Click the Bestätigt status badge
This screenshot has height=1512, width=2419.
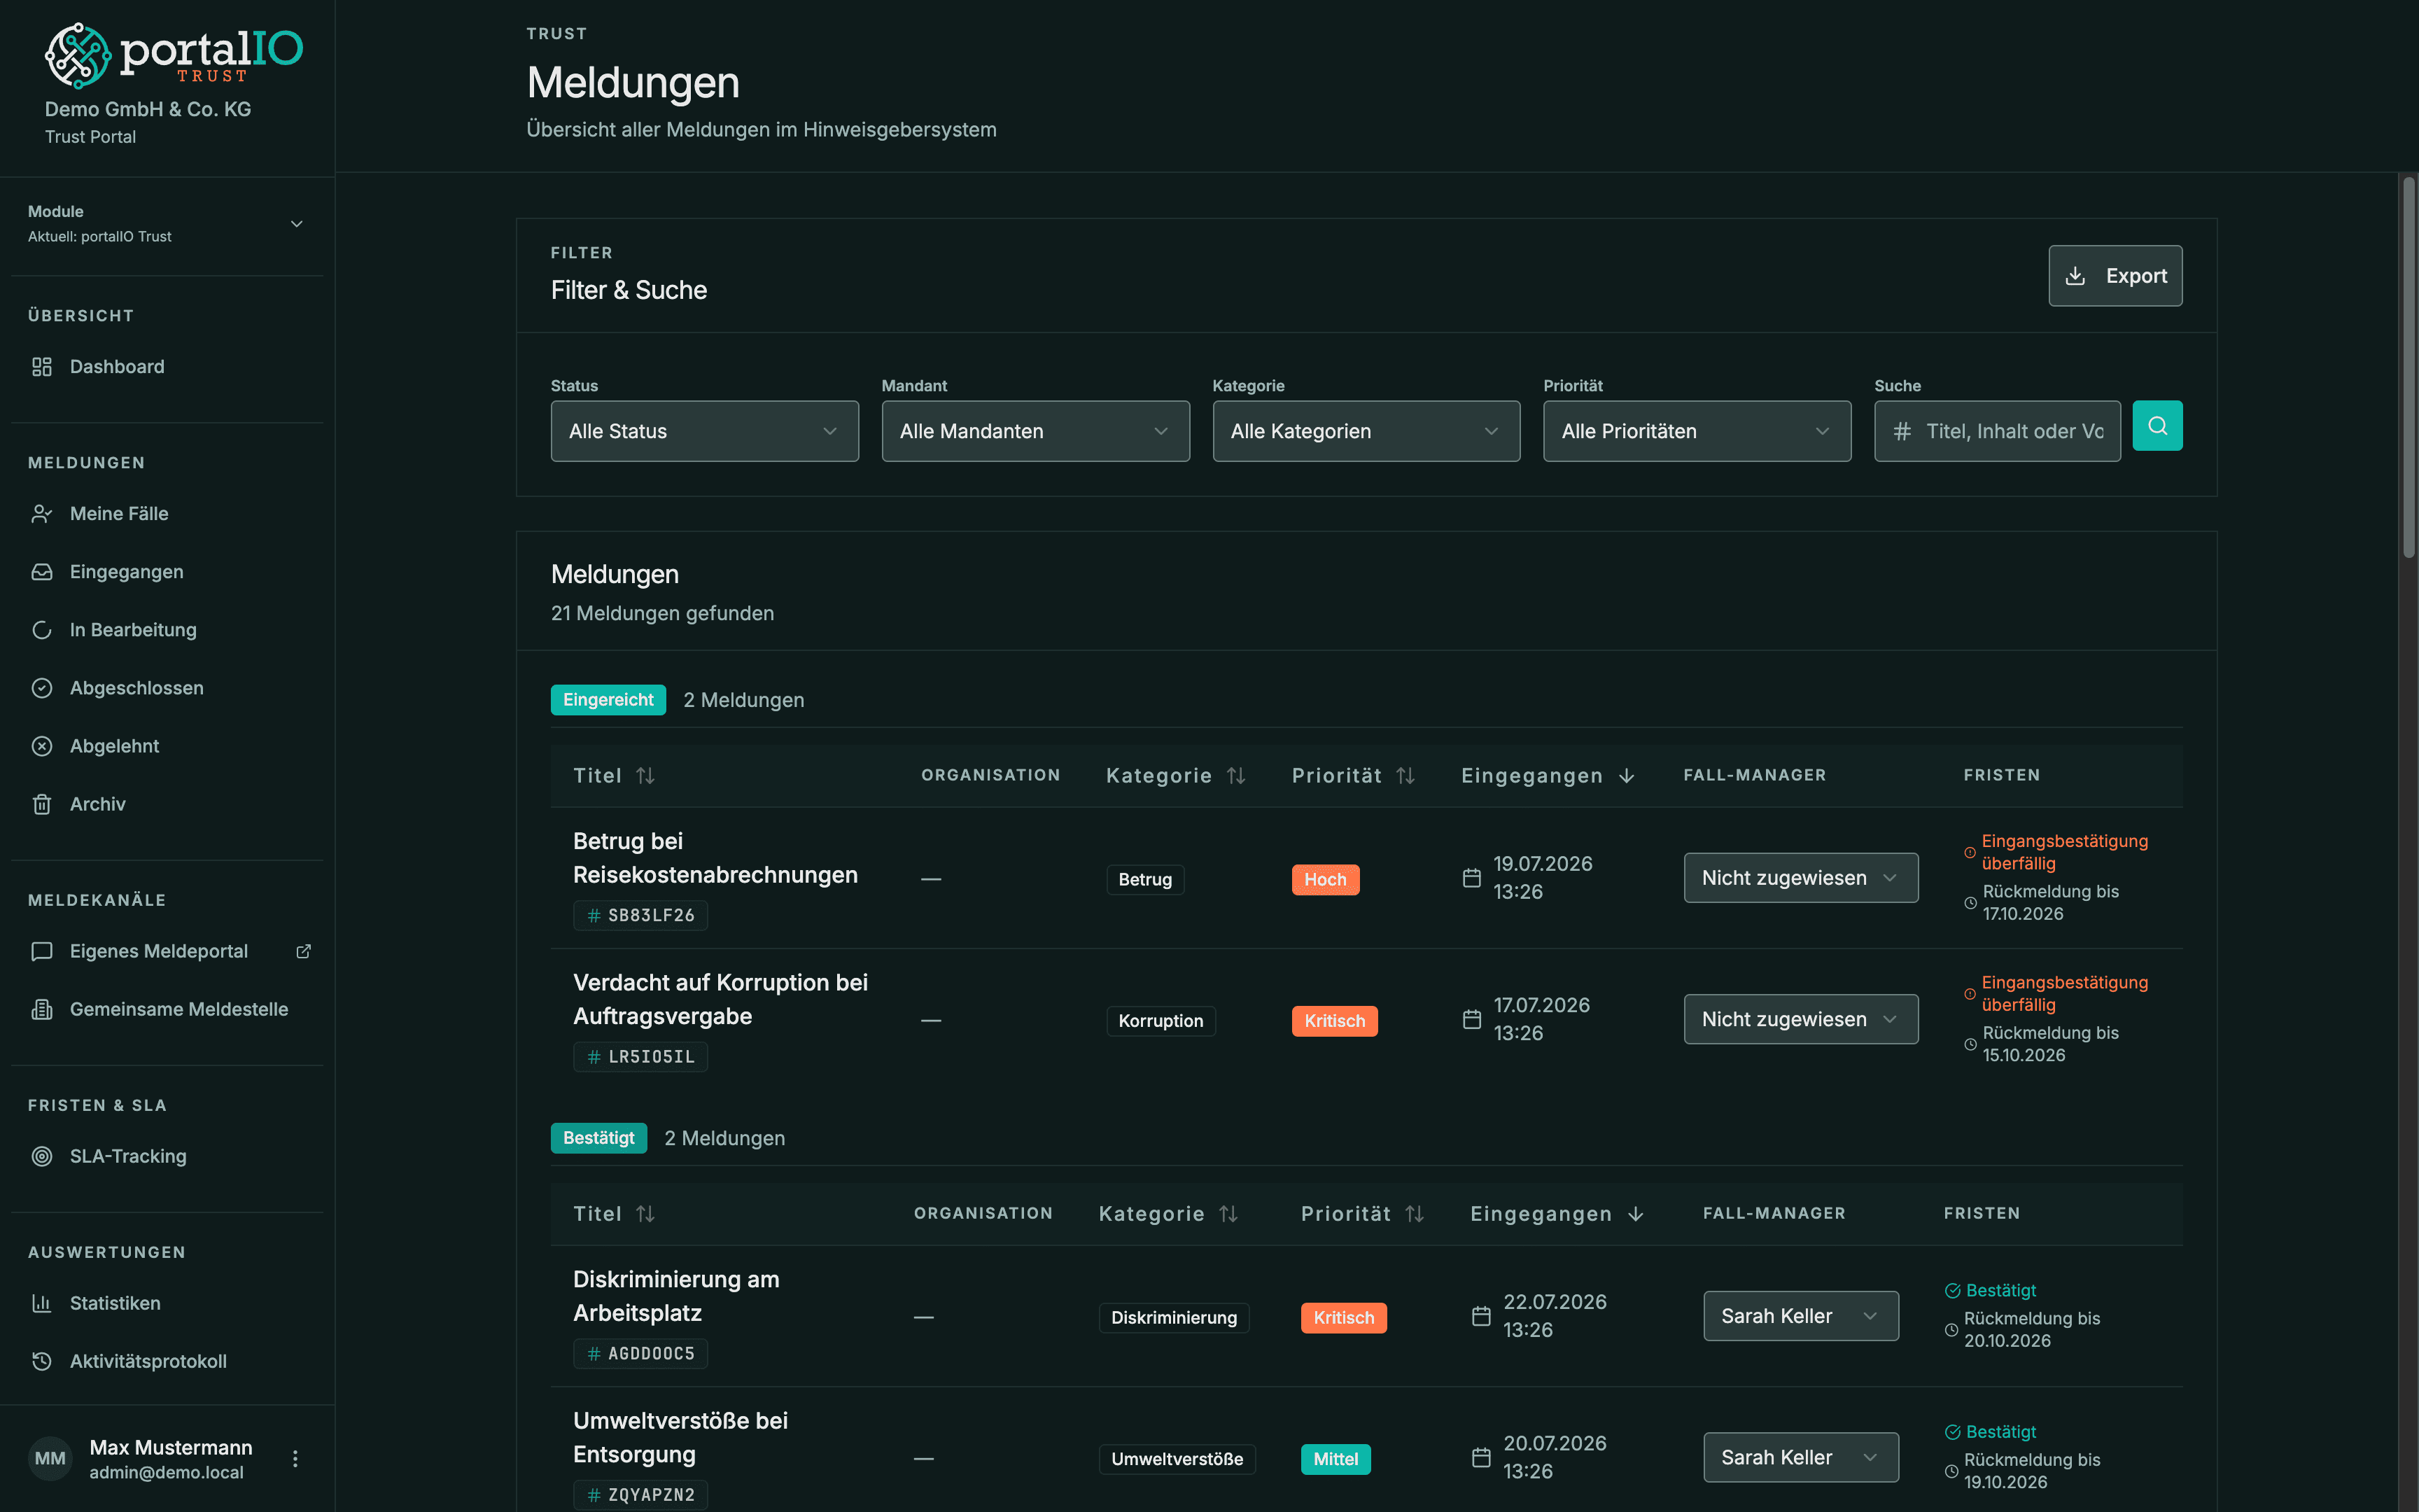tap(598, 1138)
